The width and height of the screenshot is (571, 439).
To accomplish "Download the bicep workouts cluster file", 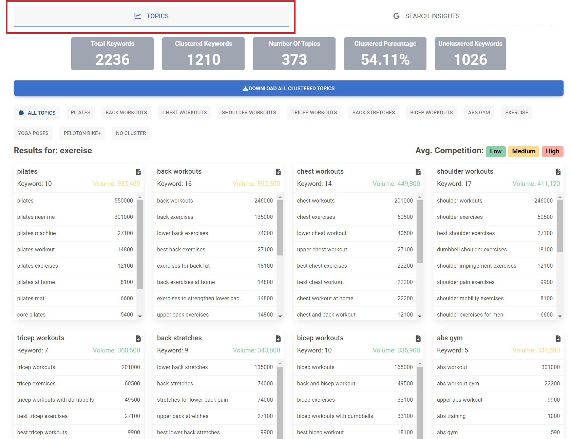I will click(418, 339).
